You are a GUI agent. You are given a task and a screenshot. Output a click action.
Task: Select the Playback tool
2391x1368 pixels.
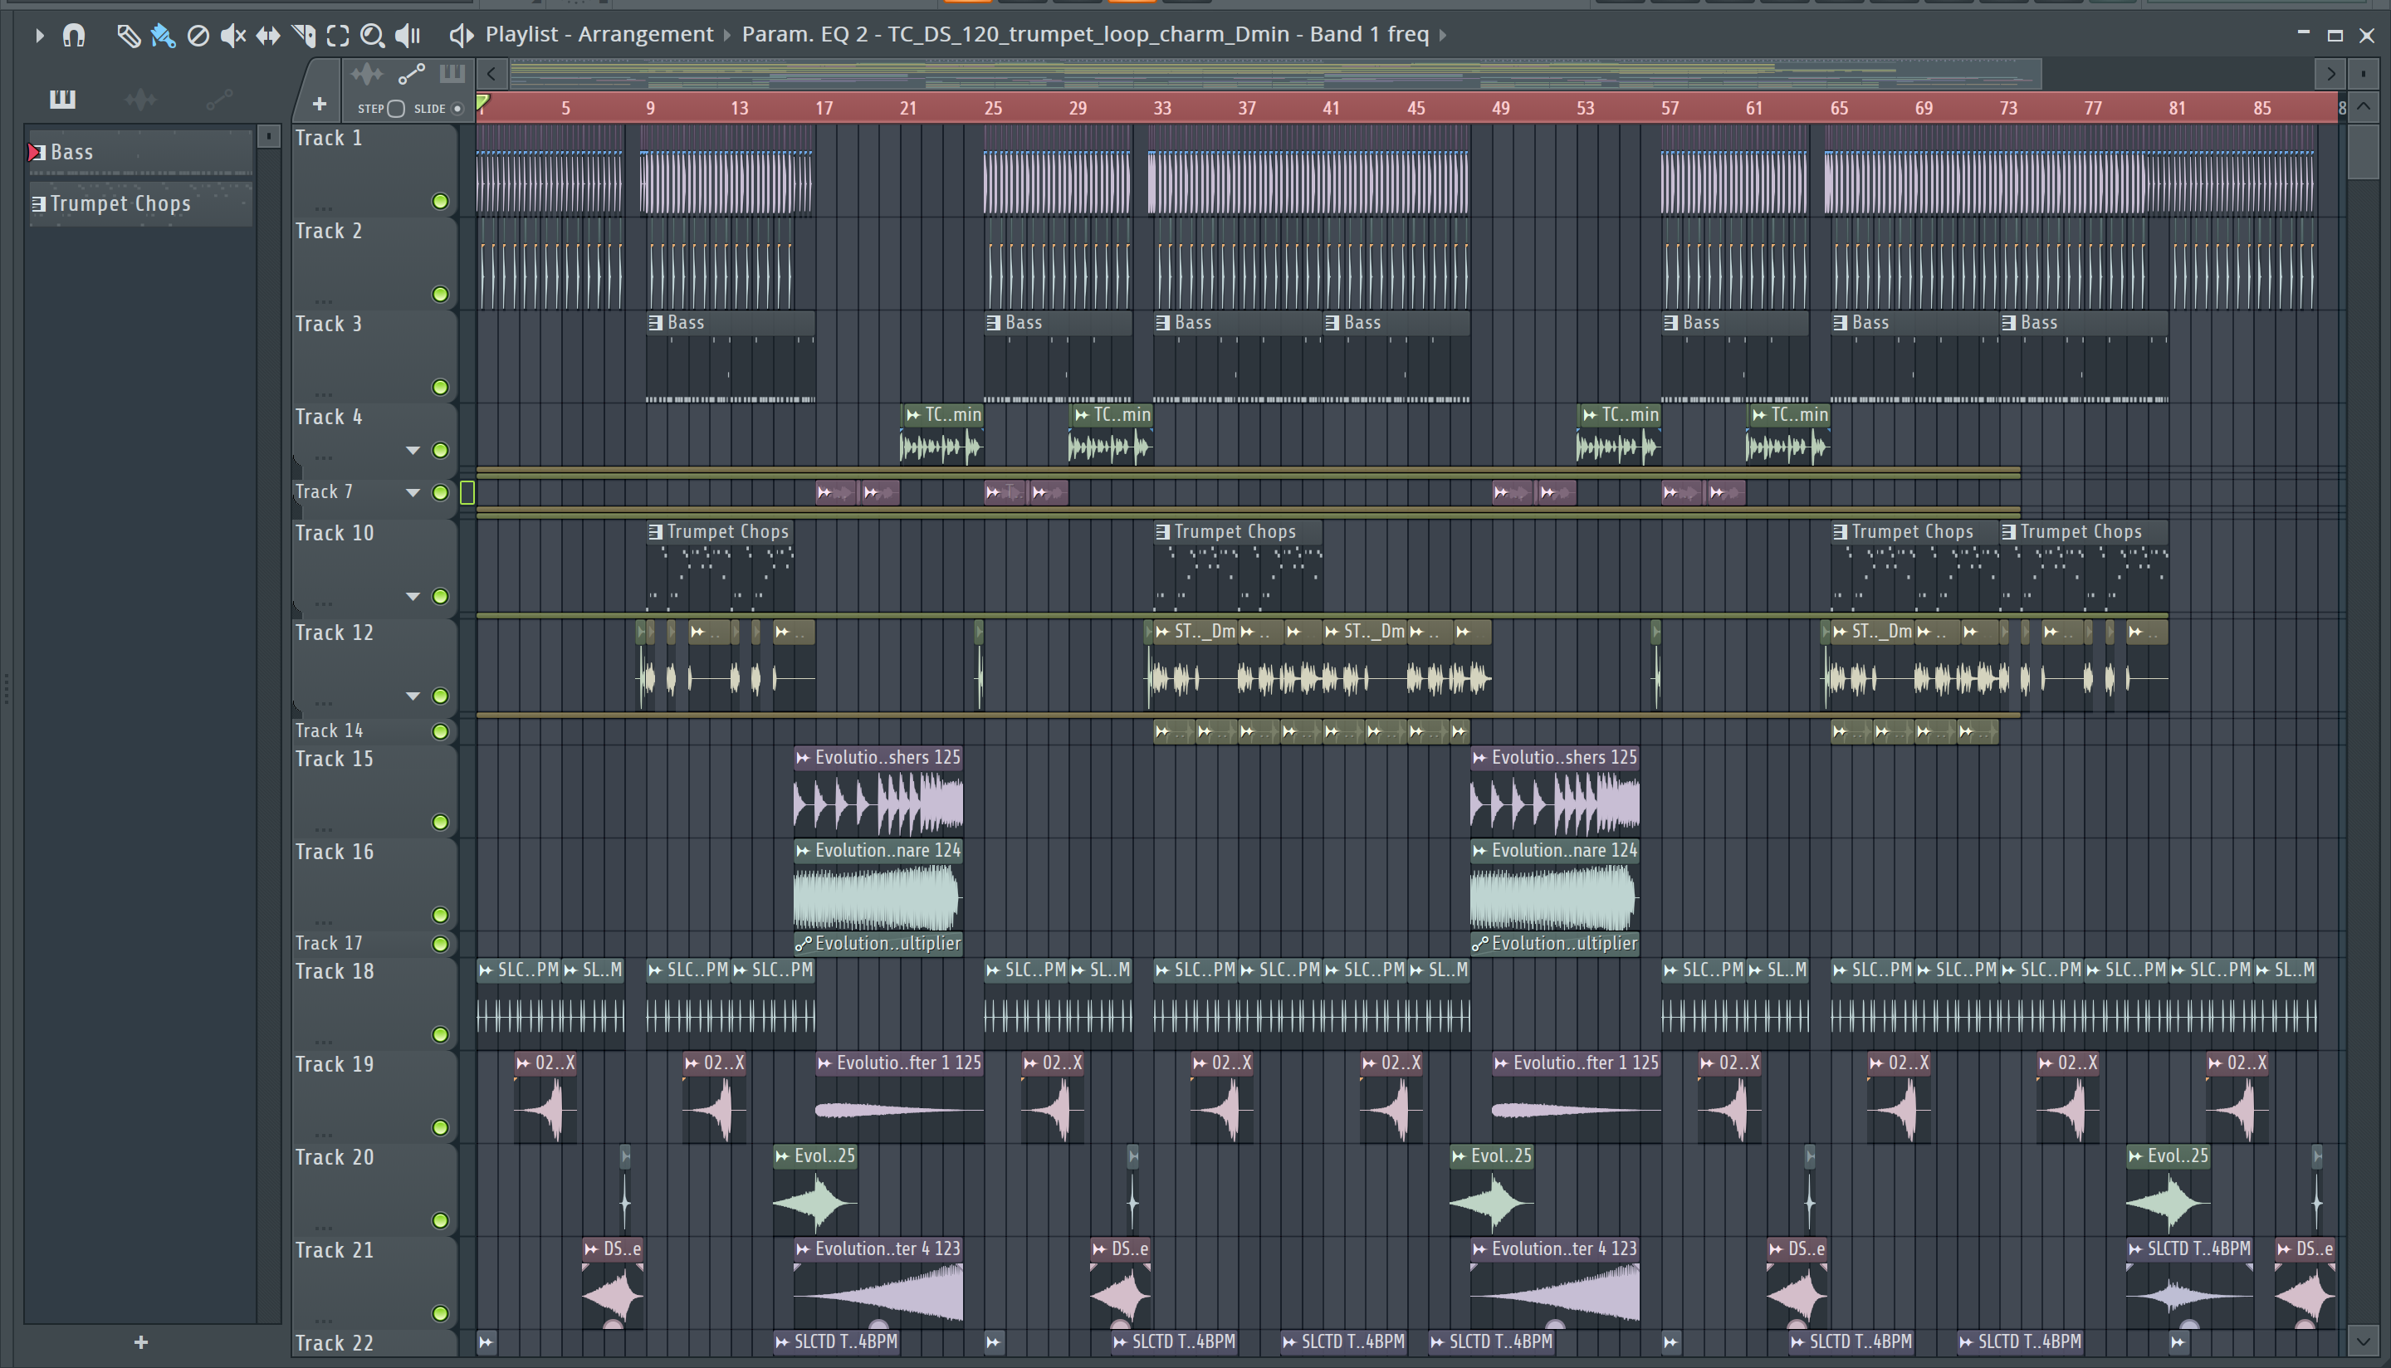pyautogui.click(x=408, y=36)
